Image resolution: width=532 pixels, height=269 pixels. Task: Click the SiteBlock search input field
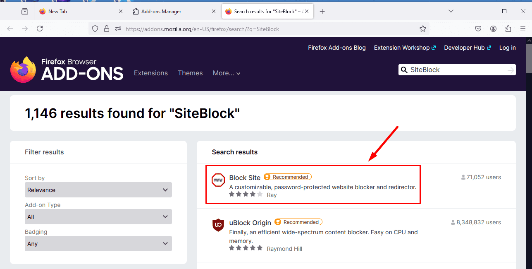[455, 70]
